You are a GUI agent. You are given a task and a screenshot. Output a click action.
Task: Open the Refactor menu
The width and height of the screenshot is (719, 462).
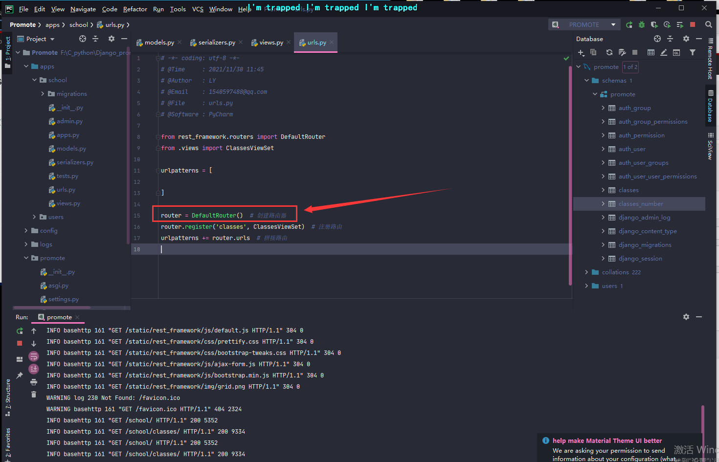tap(135, 9)
